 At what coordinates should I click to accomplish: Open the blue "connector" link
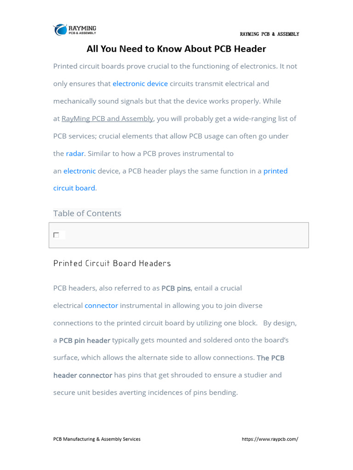101,305
